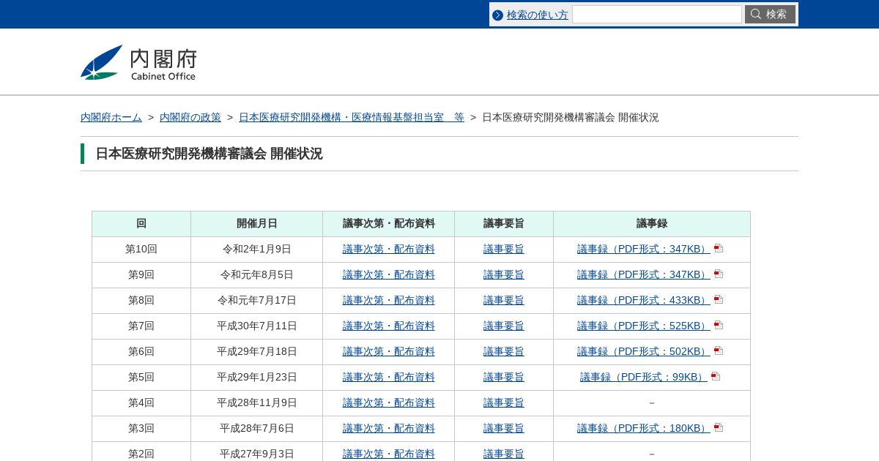
Task: Click the 第10回 row label
Action: 141,249
